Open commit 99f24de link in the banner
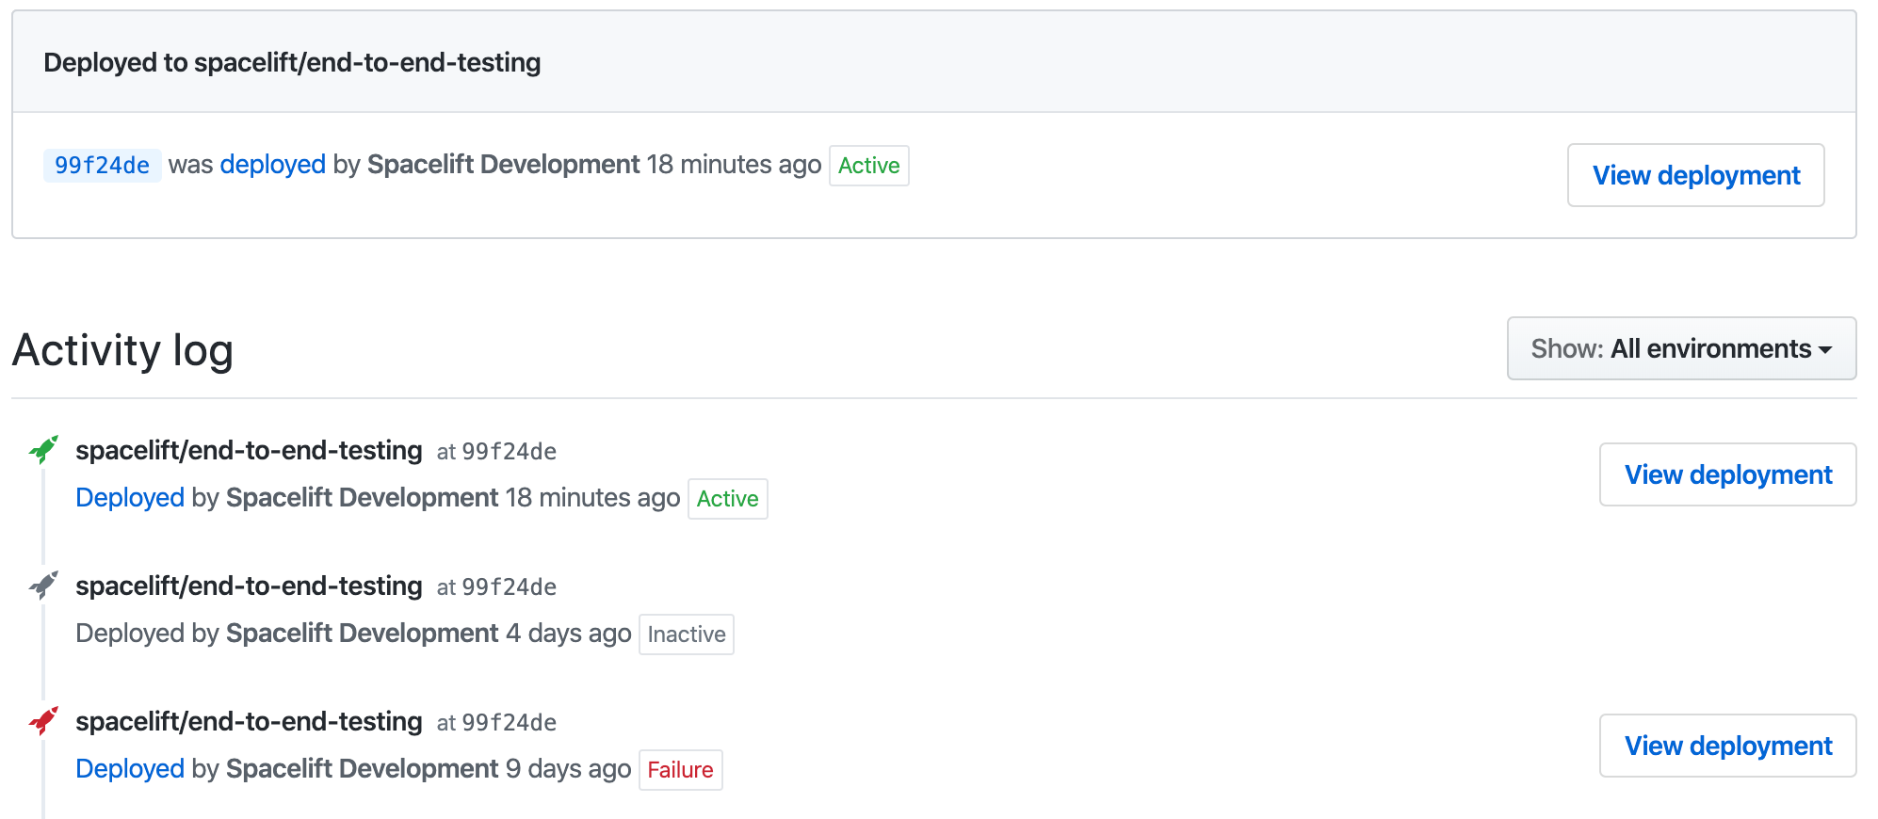The height and width of the screenshot is (819, 1878). point(102,166)
